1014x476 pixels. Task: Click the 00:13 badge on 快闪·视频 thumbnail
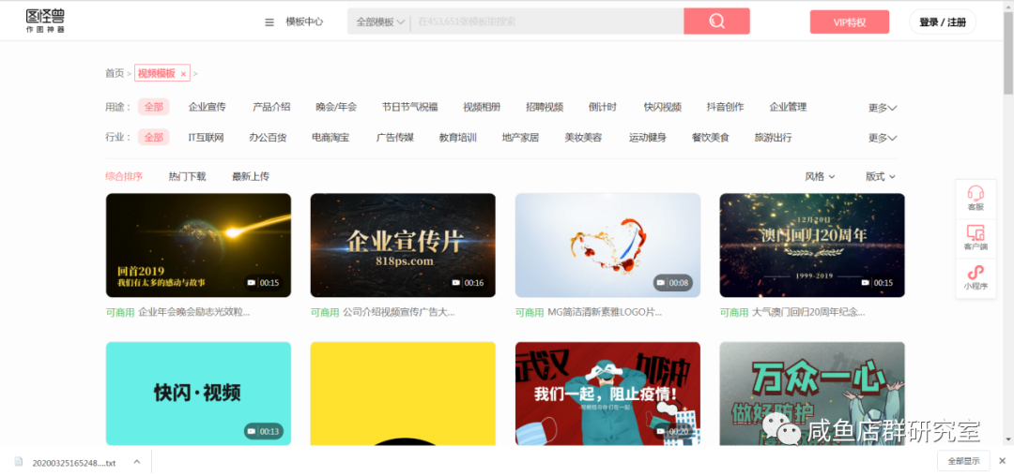263,432
